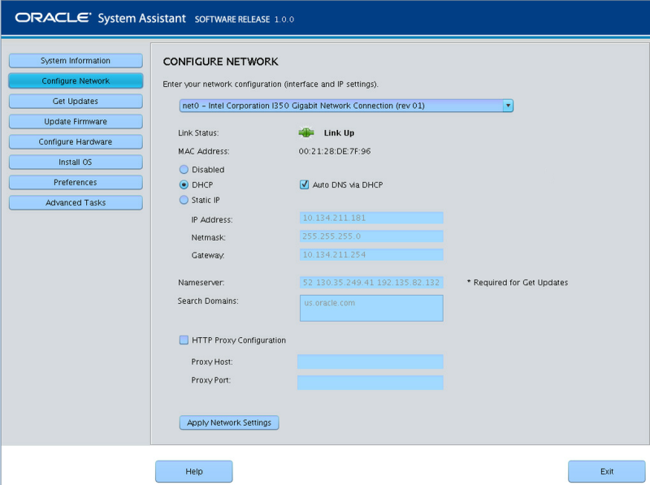The image size is (650, 485).
Task: Click the Exit button
Action: 606,471
